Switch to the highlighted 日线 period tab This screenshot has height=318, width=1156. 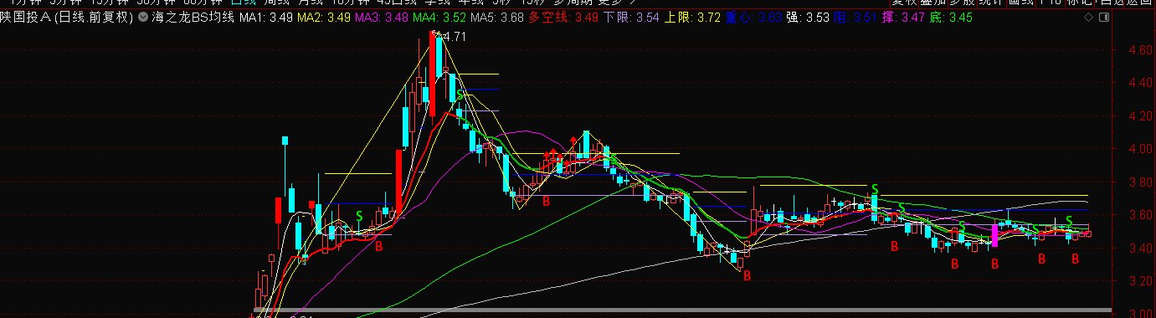click(244, 3)
